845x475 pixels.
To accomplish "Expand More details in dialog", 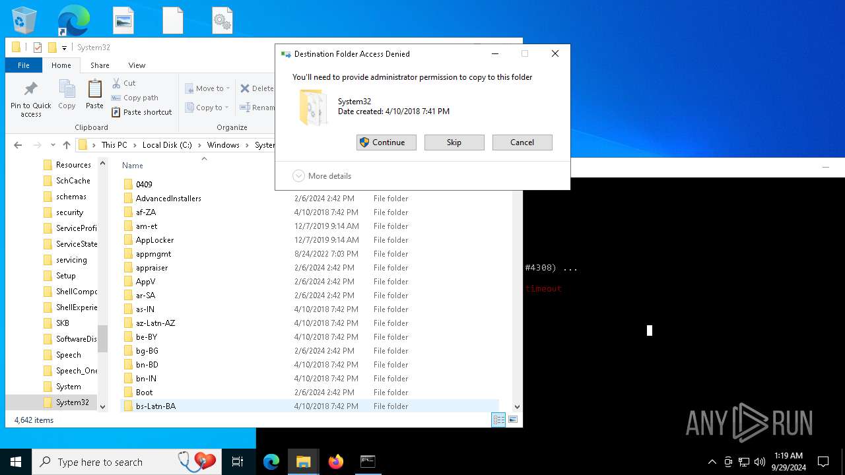I will pos(322,176).
